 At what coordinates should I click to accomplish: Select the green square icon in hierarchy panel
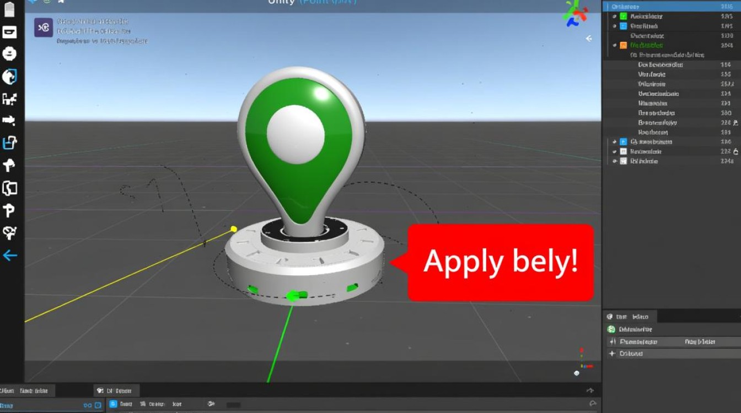[x=623, y=17]
